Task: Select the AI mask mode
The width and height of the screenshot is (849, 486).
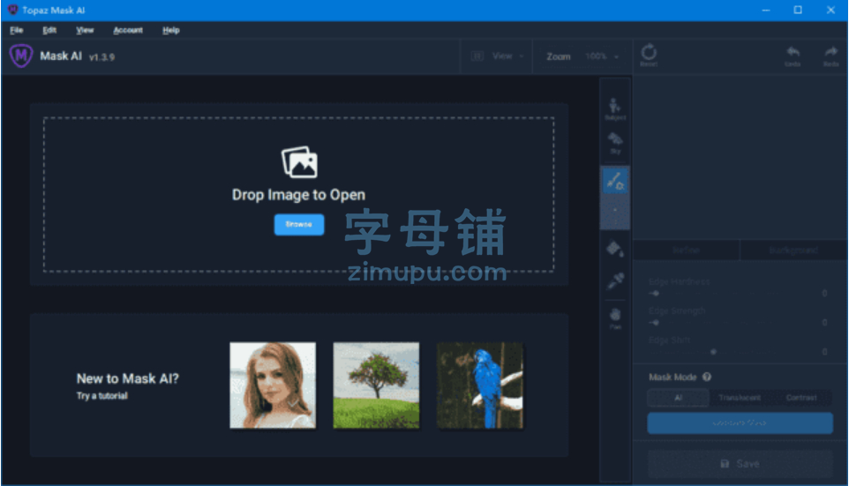Action: pyautogui.click(x=678, y=398)
